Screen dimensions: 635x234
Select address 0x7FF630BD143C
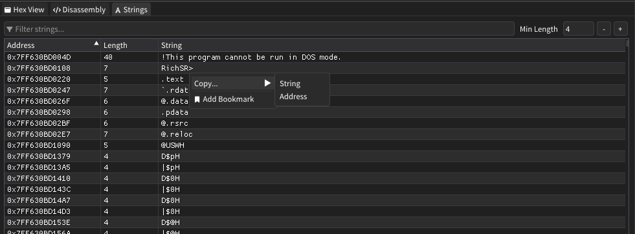(x=39, y=189)
